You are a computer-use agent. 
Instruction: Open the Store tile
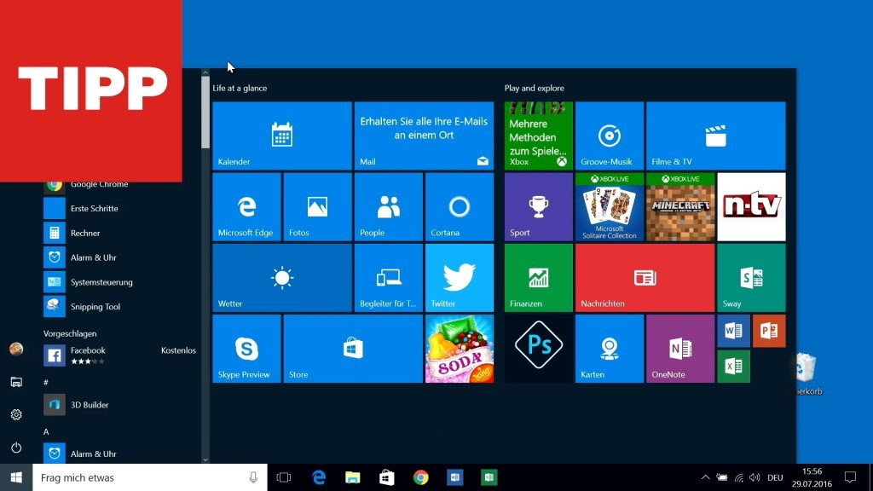[x=353, y=349]
